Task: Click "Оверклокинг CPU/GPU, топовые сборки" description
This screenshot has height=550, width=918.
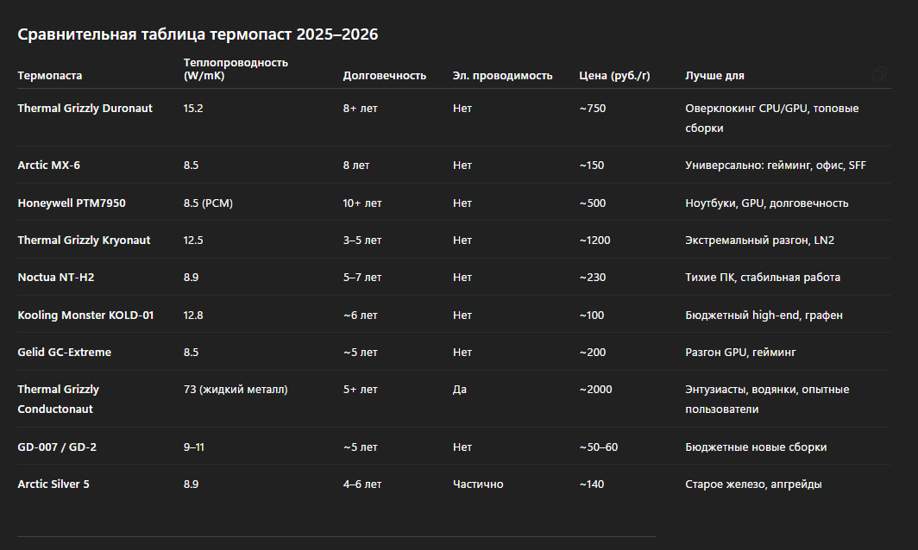Action: (x=771, y=118)
